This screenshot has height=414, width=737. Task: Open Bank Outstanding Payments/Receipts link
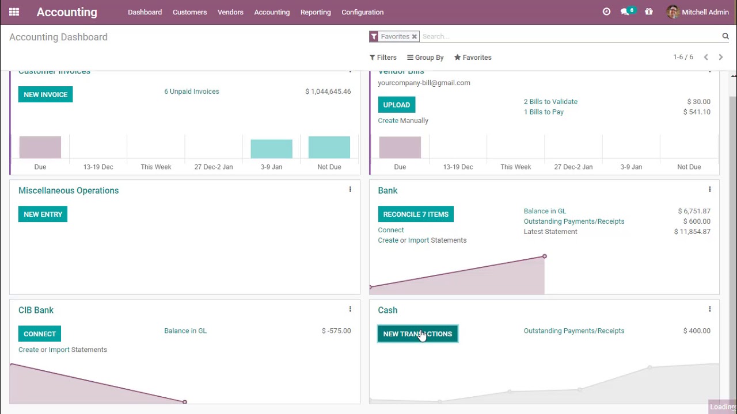coord(574,221)
